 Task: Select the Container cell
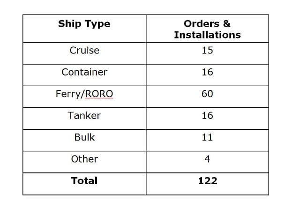pos(84,75)
